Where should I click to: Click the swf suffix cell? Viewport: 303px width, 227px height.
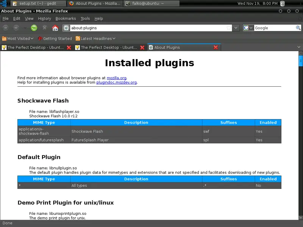click(x=229, y=131)
